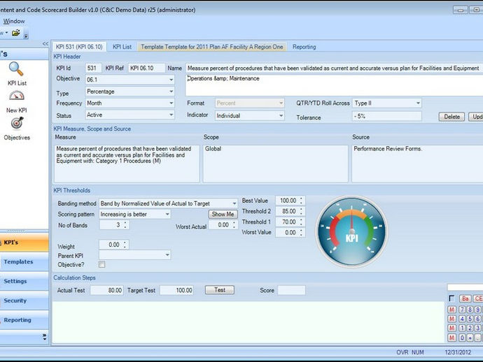Click the Source Performance Review Forms box

(x=417, y=164)
